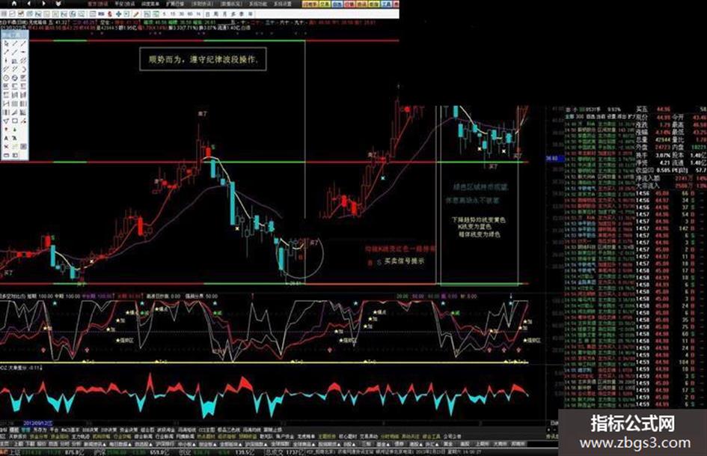The width and height of the screenshot is (707, 456).
Task: Click the delete X drawing tool
Action: pos(6,146)
